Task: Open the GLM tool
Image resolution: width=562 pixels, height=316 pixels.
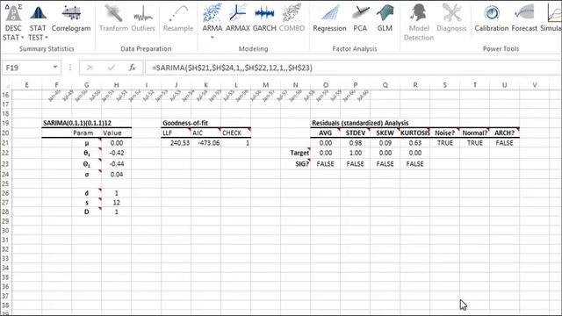Action: coord(385,18)
